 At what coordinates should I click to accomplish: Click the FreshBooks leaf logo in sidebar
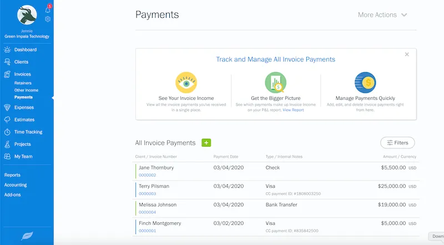point(27,236)
